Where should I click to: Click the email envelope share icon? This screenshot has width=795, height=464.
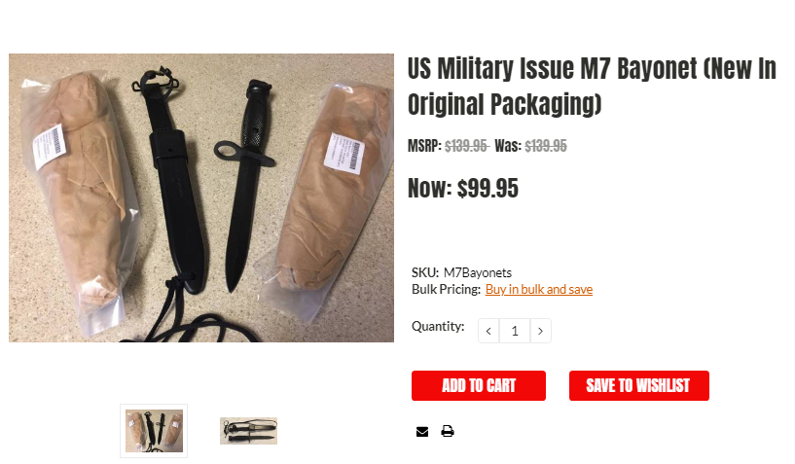click(x=422, y=432)
